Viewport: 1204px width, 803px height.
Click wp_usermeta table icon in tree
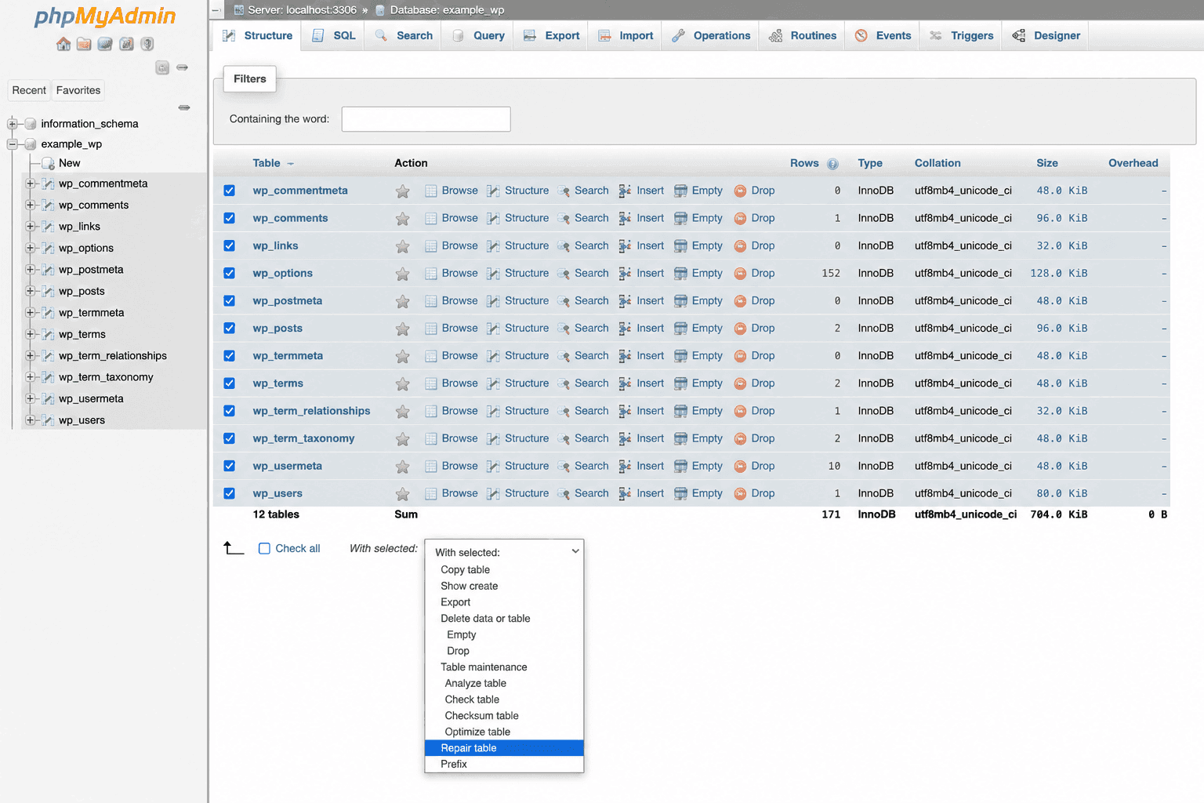pyautogui.click(x=48, y=398)
